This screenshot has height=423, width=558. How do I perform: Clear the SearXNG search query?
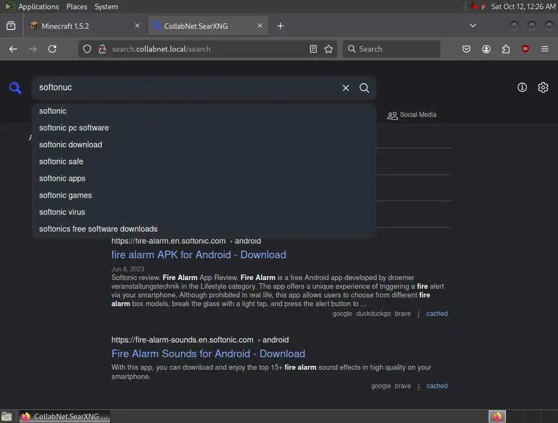point(345,88)
